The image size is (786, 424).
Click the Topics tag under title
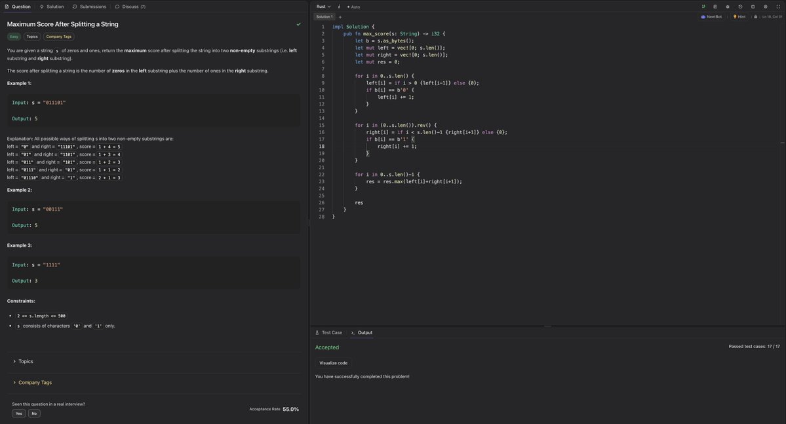coord(32,37)
